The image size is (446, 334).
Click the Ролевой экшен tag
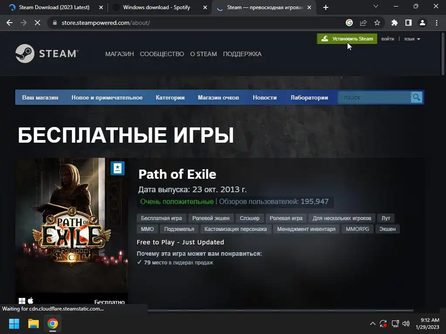pos(211,218)
